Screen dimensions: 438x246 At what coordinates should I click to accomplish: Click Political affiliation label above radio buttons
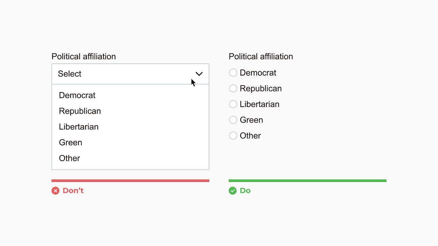261,57
